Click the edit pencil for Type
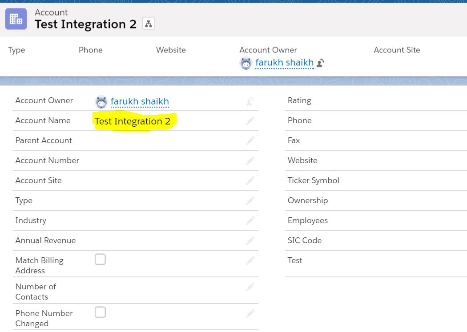 click(250, 200)
